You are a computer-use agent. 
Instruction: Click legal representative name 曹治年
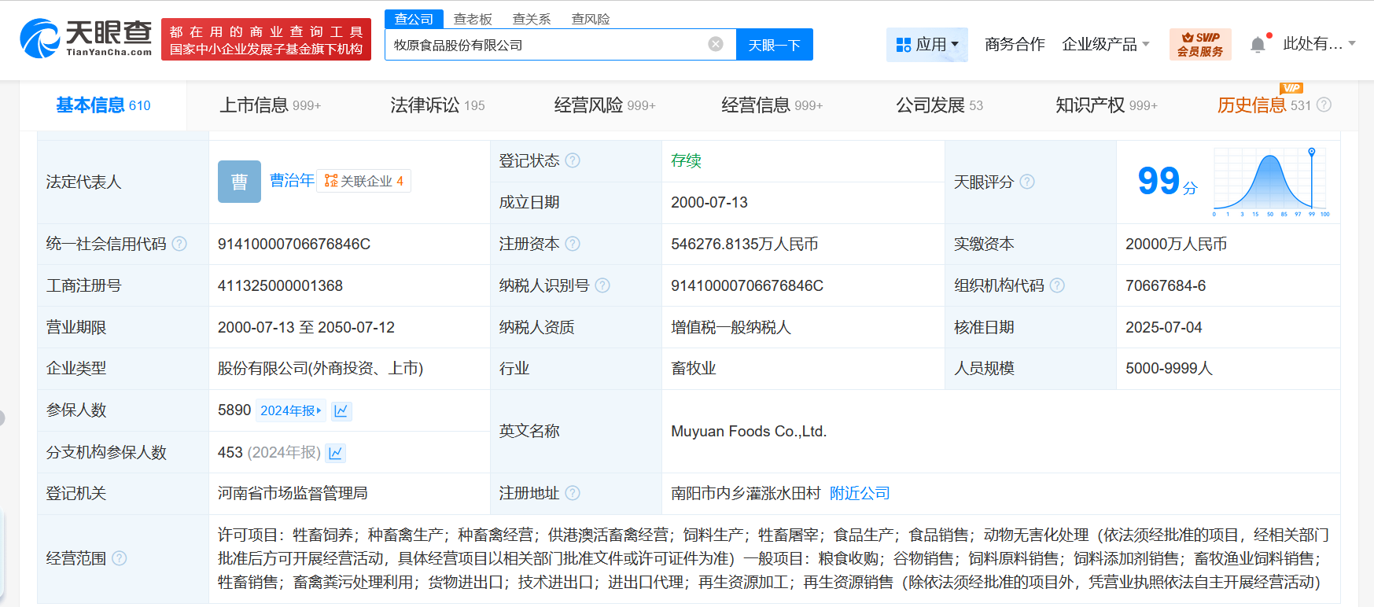tap(292, 181)
